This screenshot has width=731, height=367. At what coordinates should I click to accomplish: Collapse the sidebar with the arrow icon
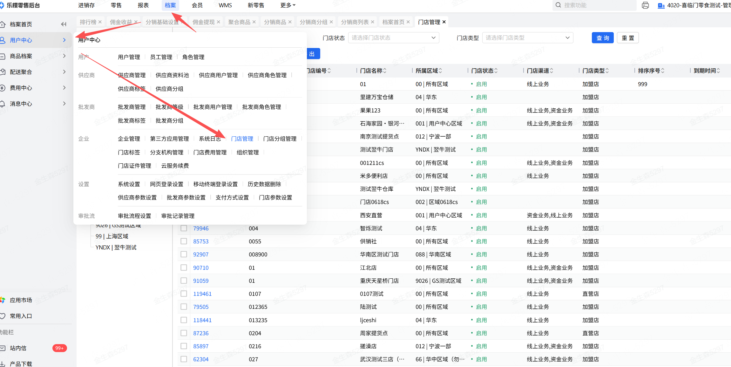click(64, 24)
